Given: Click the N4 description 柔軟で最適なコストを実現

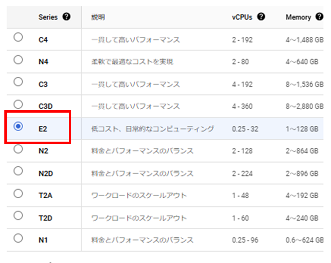Looking at the screenshot, I should coord(132,62).
